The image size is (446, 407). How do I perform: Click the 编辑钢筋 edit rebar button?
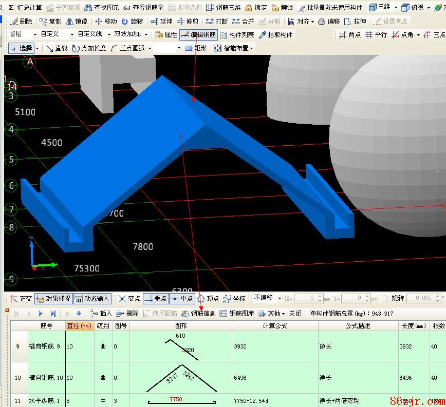pyautogui.click(x=198, y=34)
